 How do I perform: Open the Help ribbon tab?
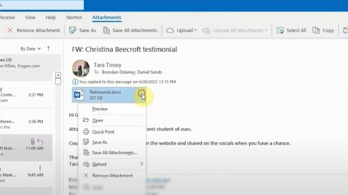tap(50, 17)
